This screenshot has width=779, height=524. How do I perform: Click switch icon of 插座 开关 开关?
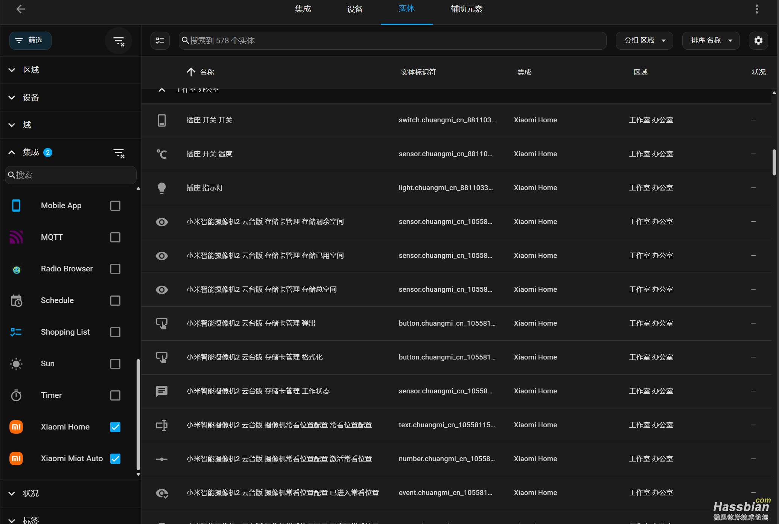(162, 120)
